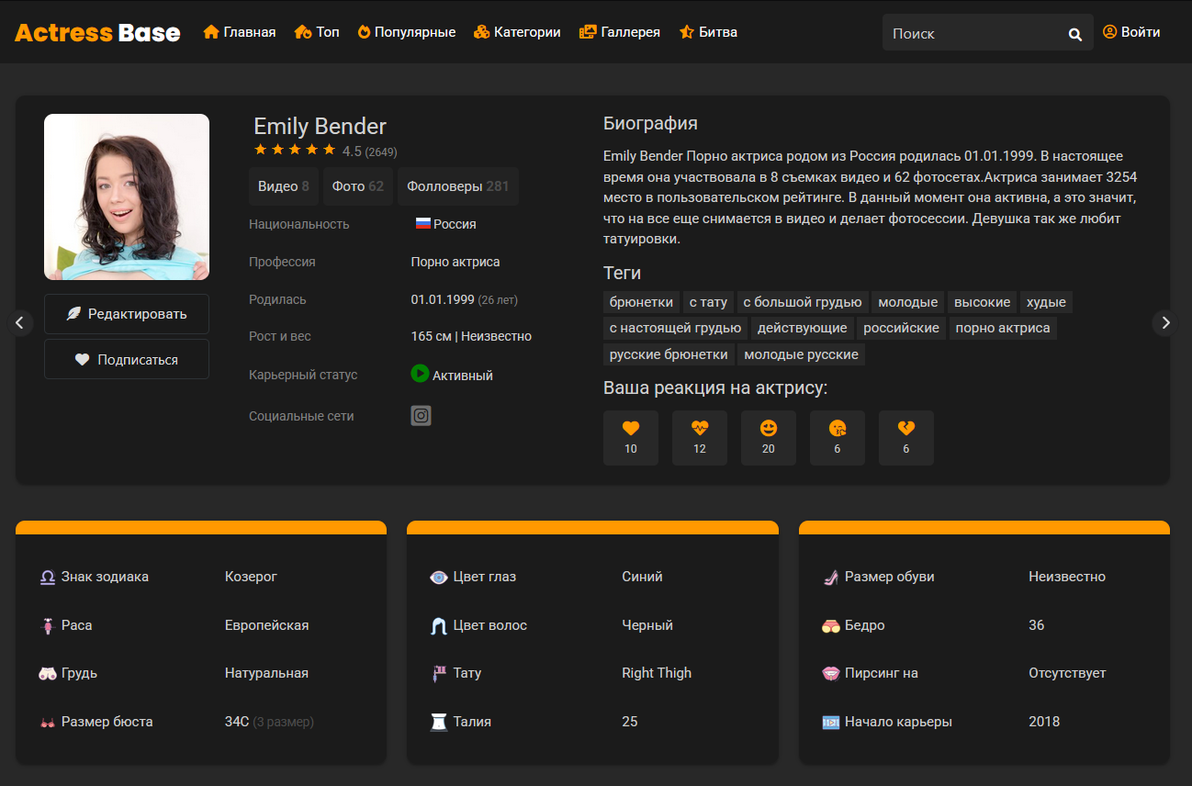Choose the высокие tag

point(983,302)
